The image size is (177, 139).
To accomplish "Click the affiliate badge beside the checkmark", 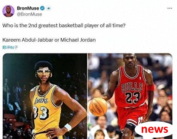I will tap(49, 8).
